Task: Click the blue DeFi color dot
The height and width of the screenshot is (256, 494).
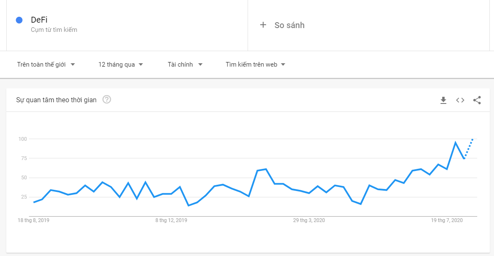Action: click(19, 20)
